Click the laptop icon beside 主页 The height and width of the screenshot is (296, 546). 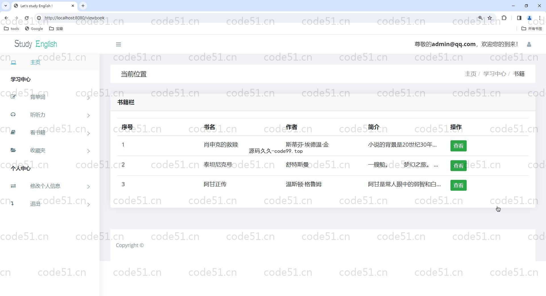coord(13,62)
